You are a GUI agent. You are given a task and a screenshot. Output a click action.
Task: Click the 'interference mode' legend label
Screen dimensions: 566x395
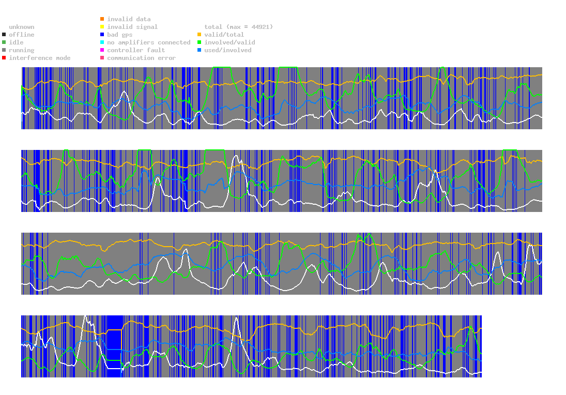pos(40,58)
